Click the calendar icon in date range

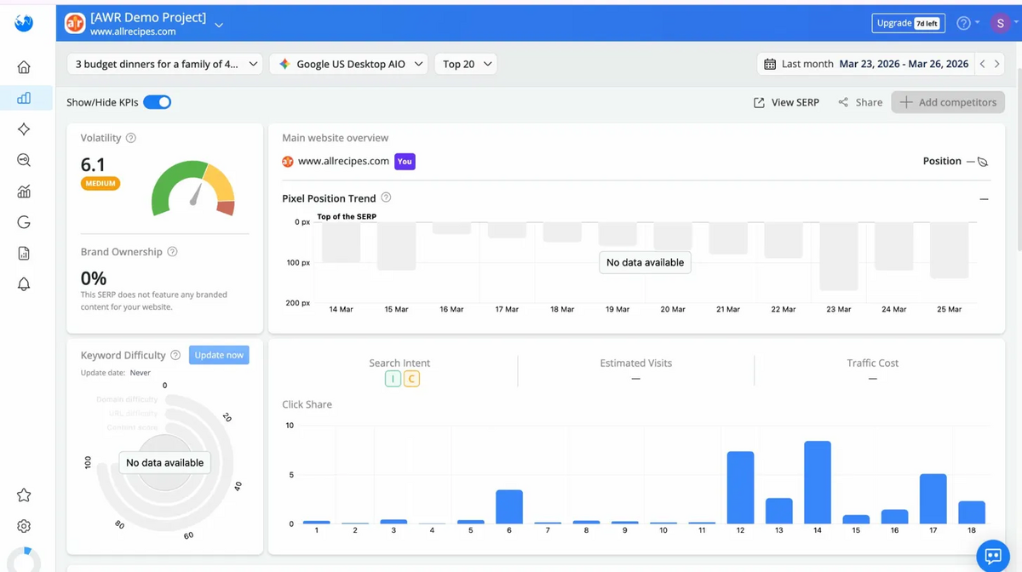[x=770, y=64]
